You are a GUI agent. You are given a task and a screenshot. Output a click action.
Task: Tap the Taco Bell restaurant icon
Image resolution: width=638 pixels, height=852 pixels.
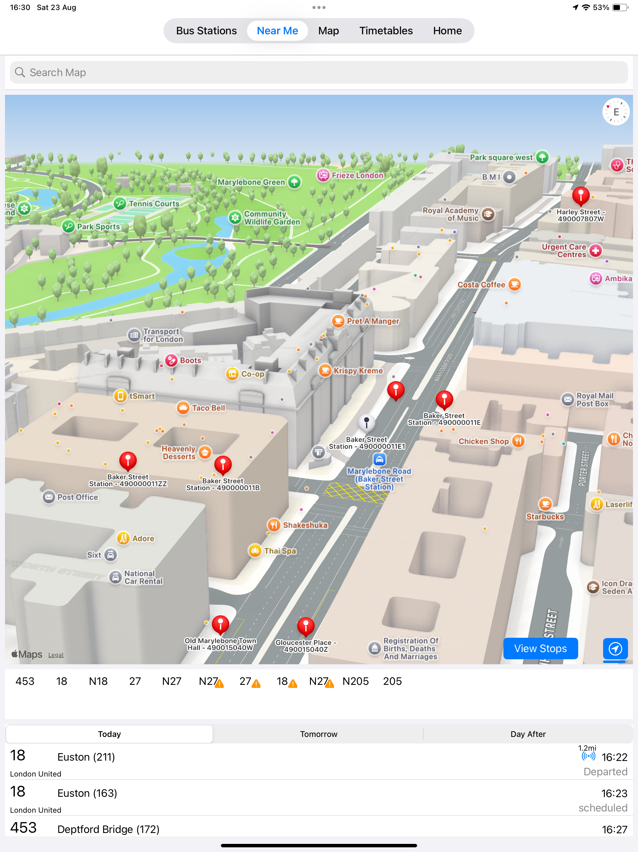point(183,408)
